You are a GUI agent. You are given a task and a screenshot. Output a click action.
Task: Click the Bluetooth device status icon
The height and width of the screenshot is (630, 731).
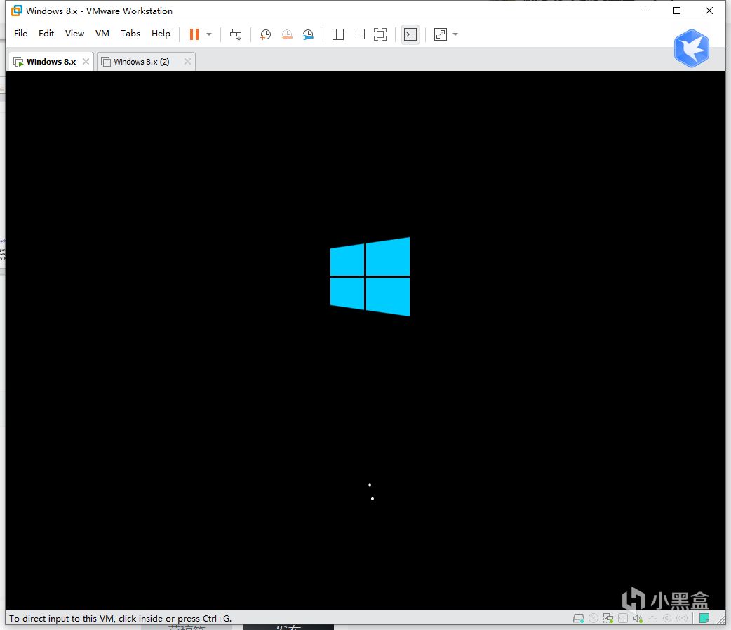[682, 618]
